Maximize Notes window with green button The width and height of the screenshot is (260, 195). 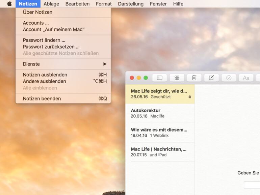click(146, 78)
